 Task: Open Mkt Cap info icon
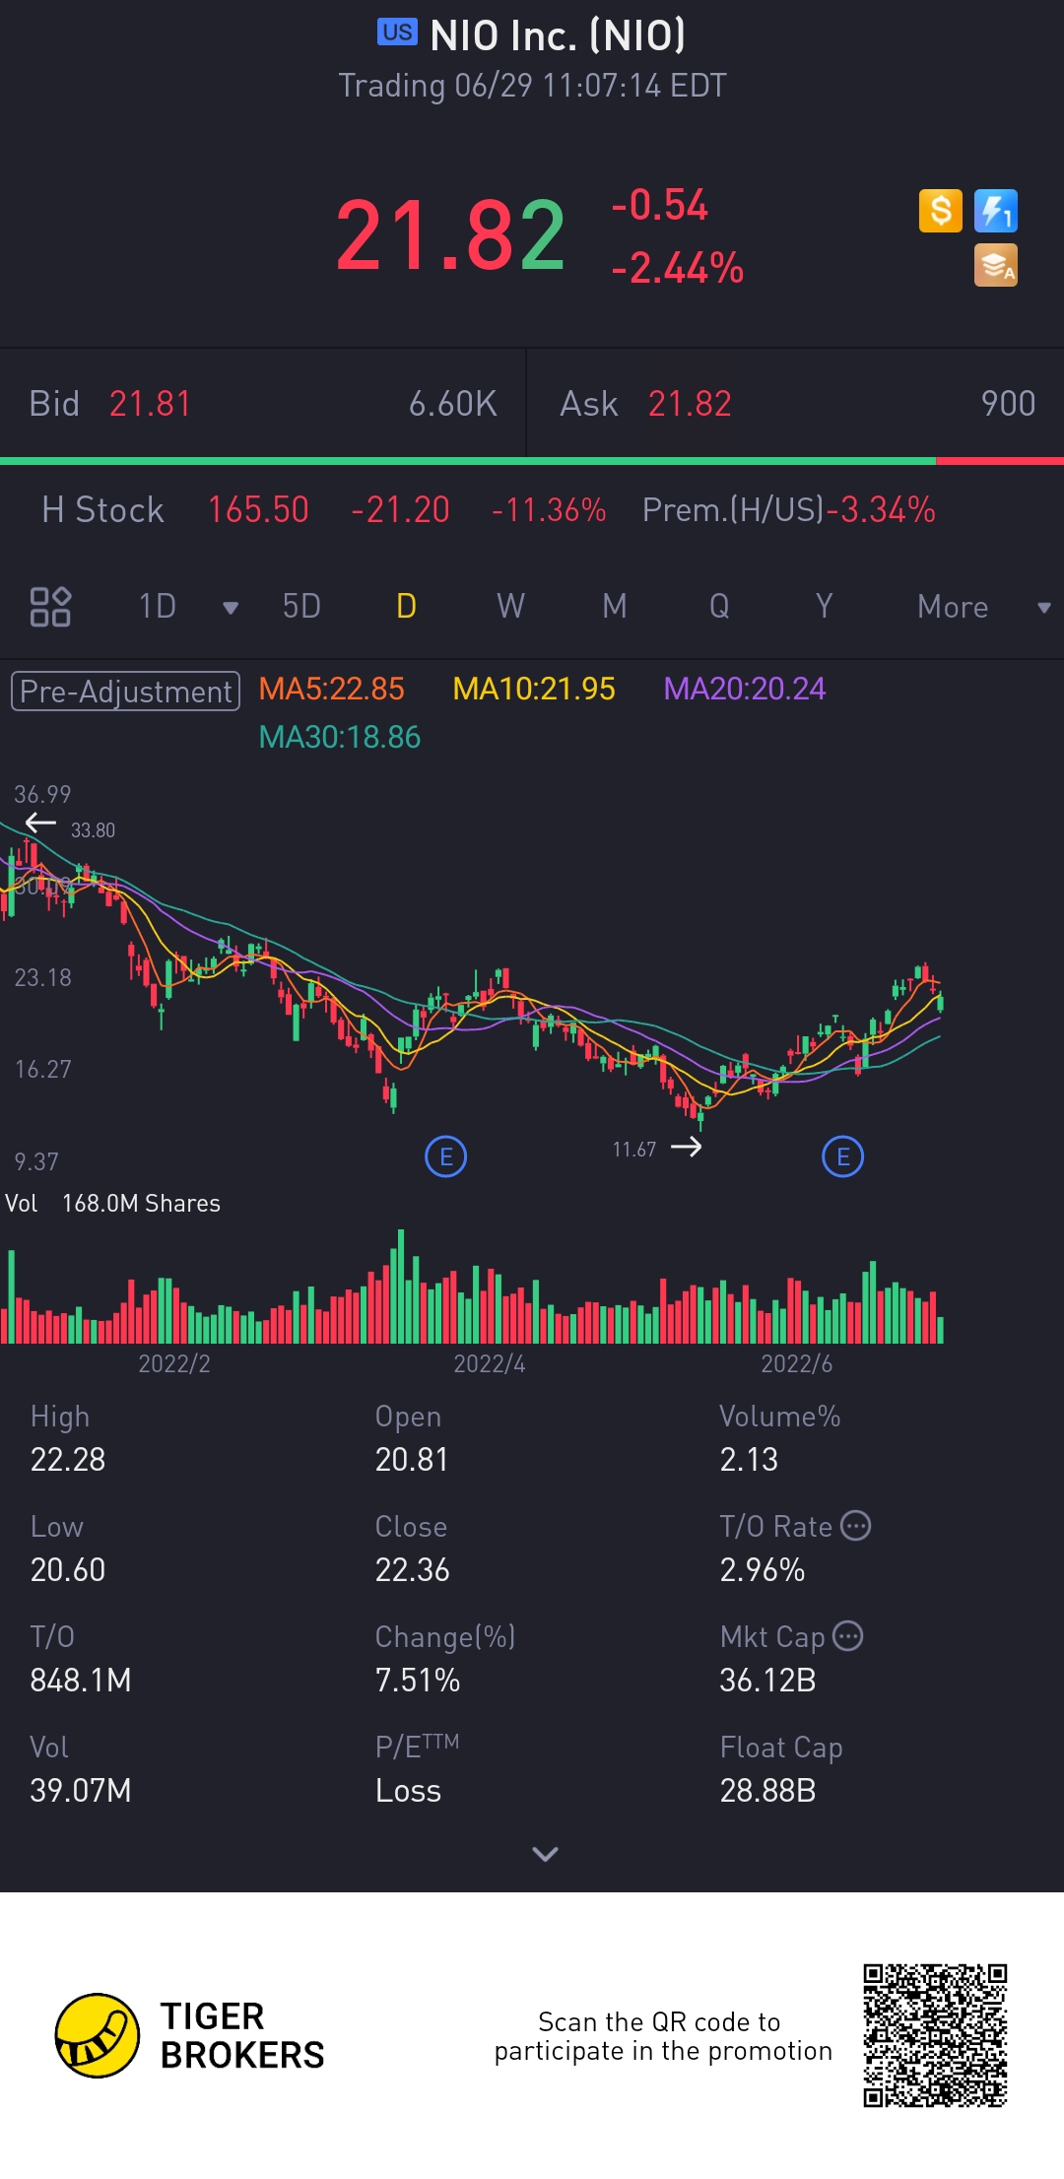[x=847, y=1636]
